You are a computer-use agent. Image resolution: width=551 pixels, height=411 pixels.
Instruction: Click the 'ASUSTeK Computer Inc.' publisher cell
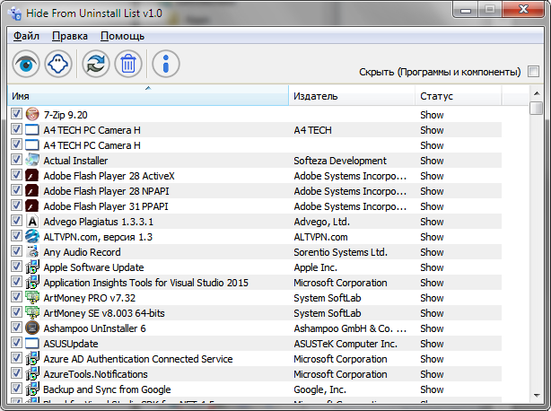345,344
